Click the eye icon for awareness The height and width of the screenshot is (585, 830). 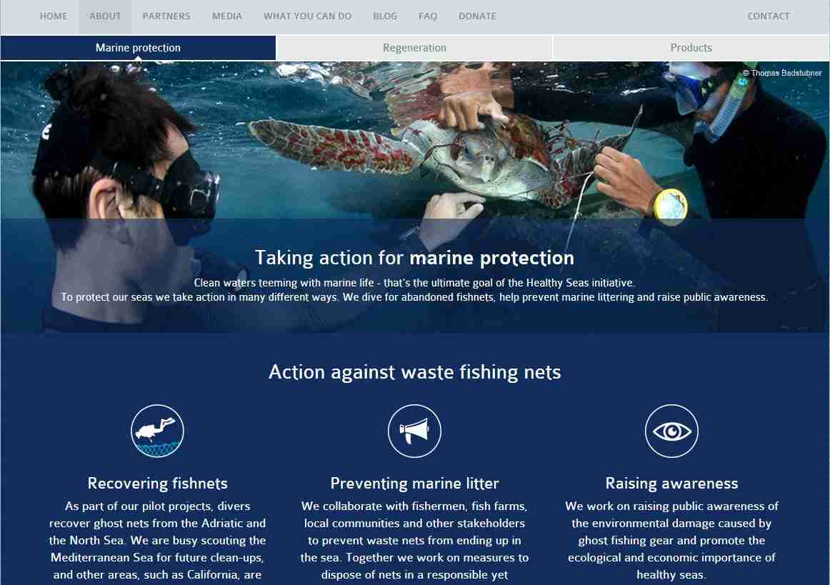(x=671, y=431)
